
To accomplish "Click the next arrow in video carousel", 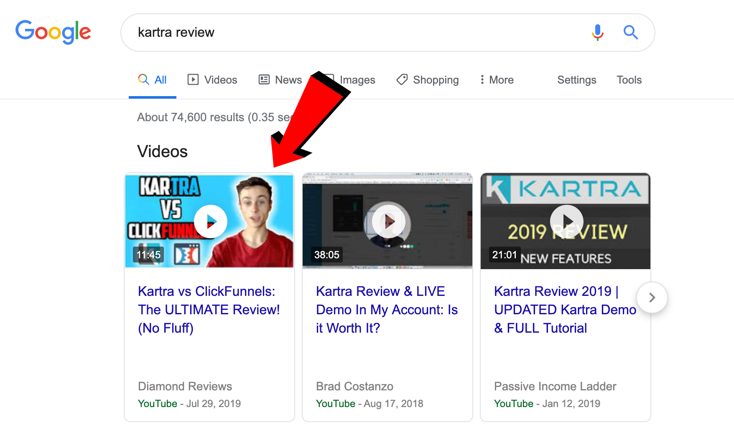I will 652,298.
